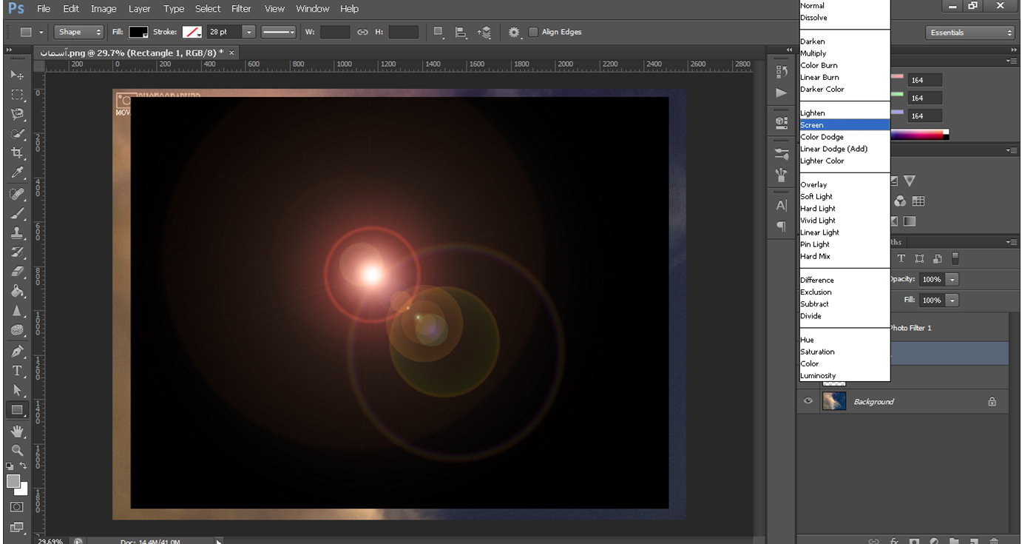Open the layer Opacity dropdown arrow
Viewport: 1022px width, 544px height.
tap(952, 279)
